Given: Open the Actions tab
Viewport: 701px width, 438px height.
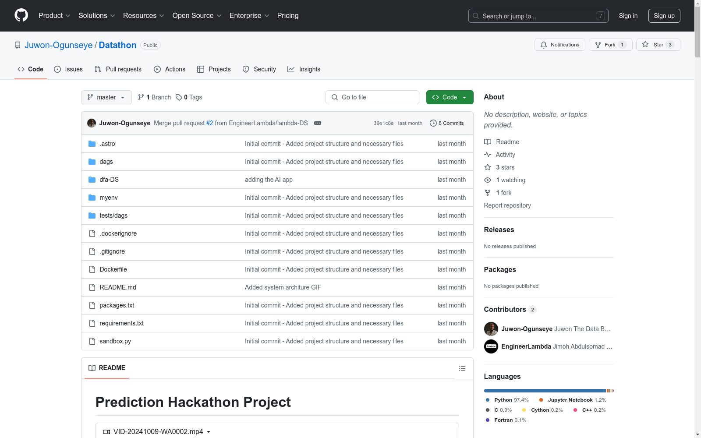Looking at the screenshot, I should 170,69.
